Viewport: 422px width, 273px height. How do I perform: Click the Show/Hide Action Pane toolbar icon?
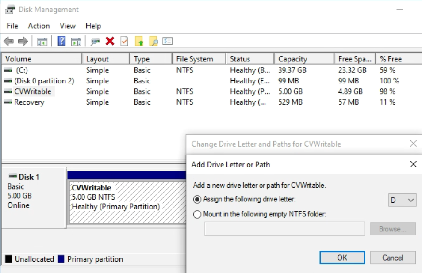pyautogui.click(x=76, y=42)
